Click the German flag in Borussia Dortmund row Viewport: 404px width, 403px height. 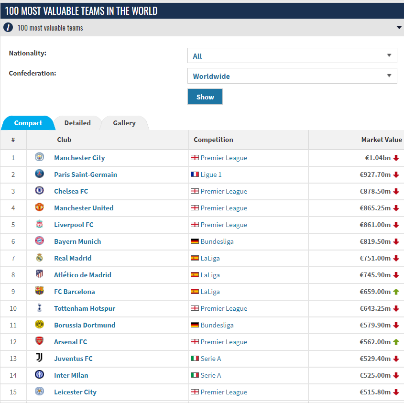click(195, 325)
